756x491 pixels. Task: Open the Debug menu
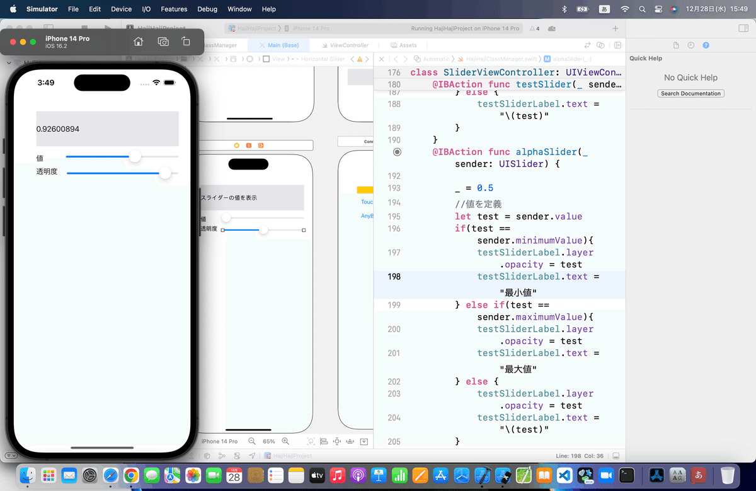(x=207, y=9)
